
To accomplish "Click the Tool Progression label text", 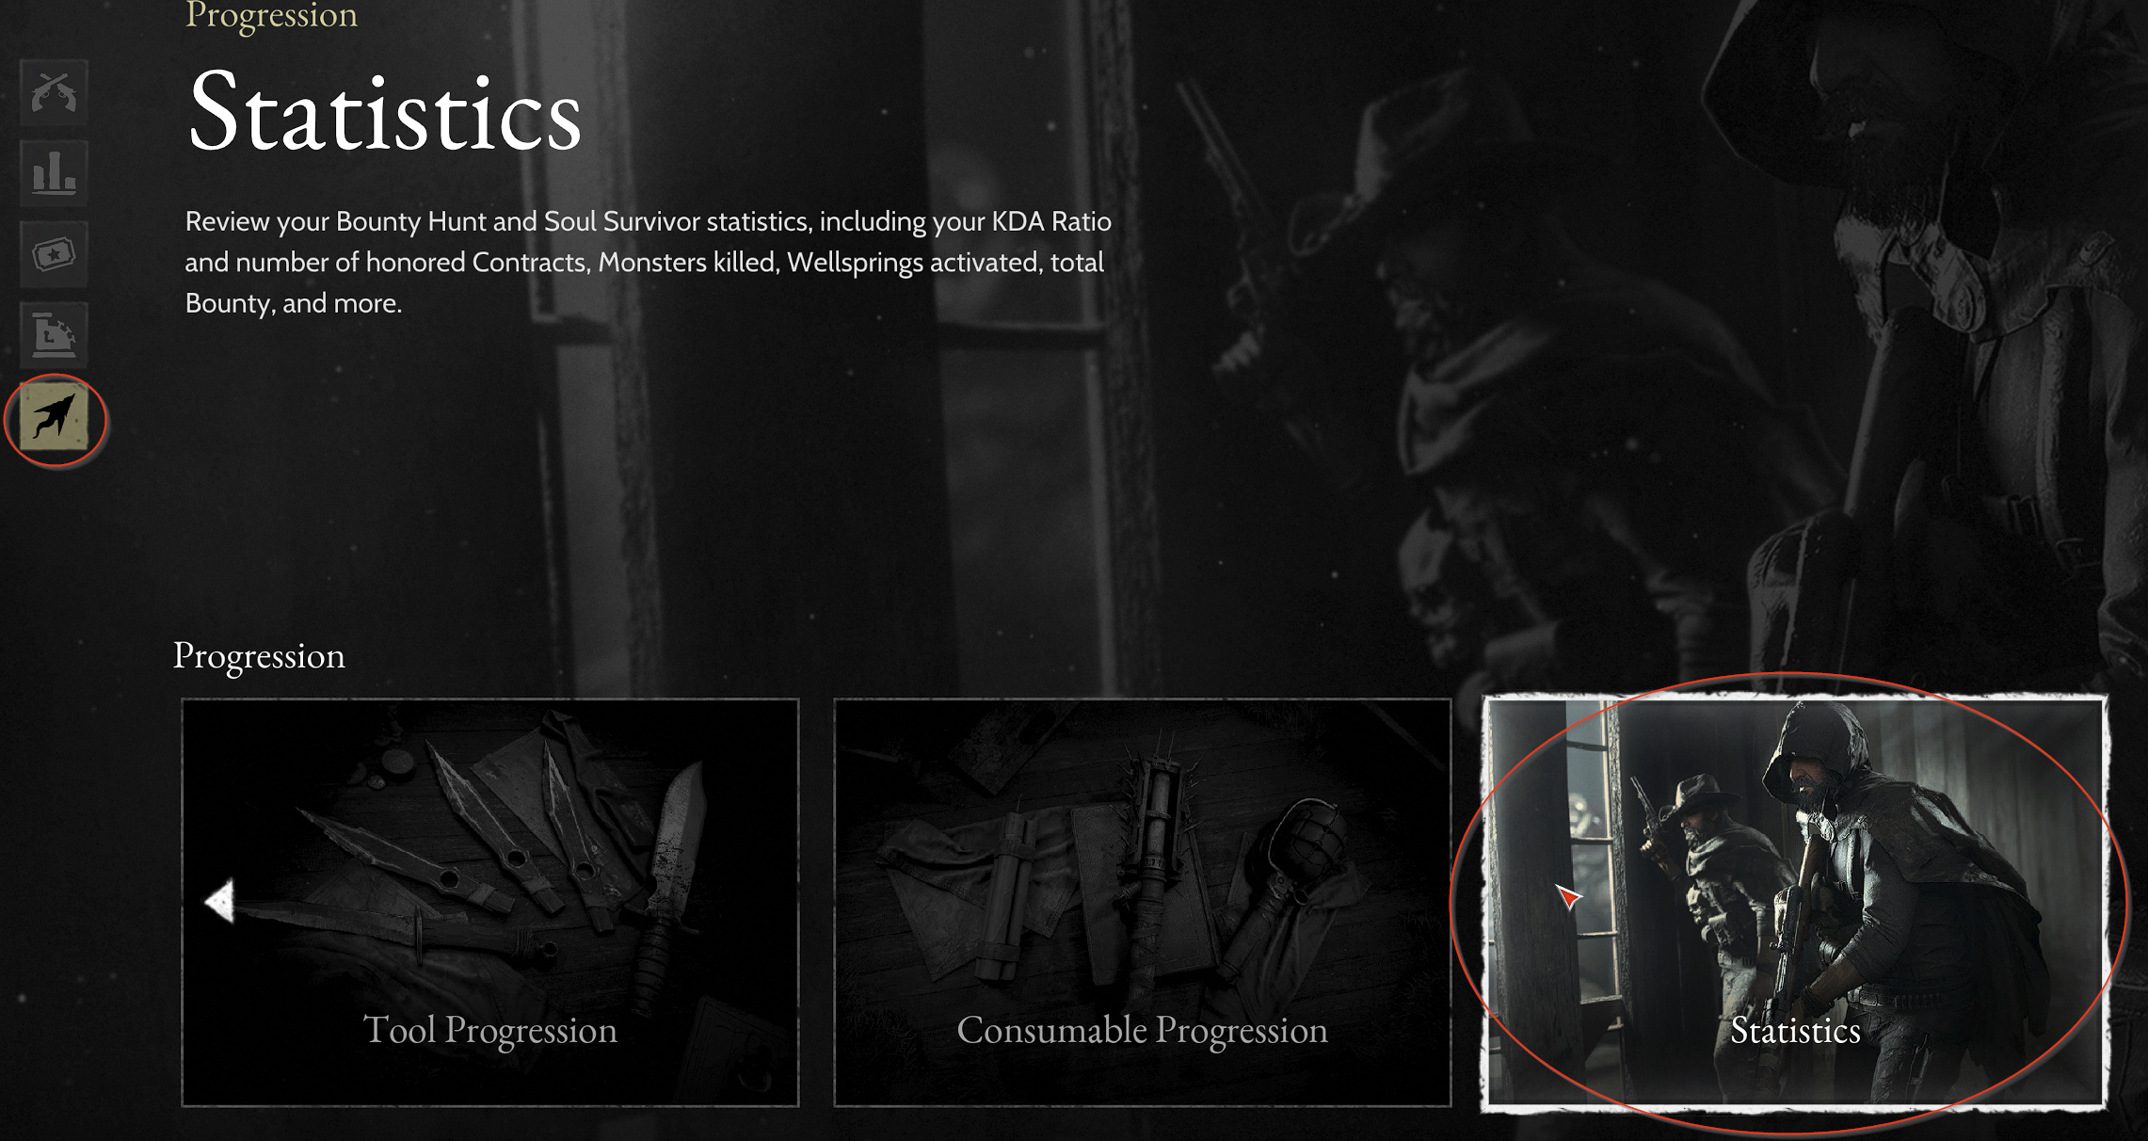I will click(x=490, y=1030).
